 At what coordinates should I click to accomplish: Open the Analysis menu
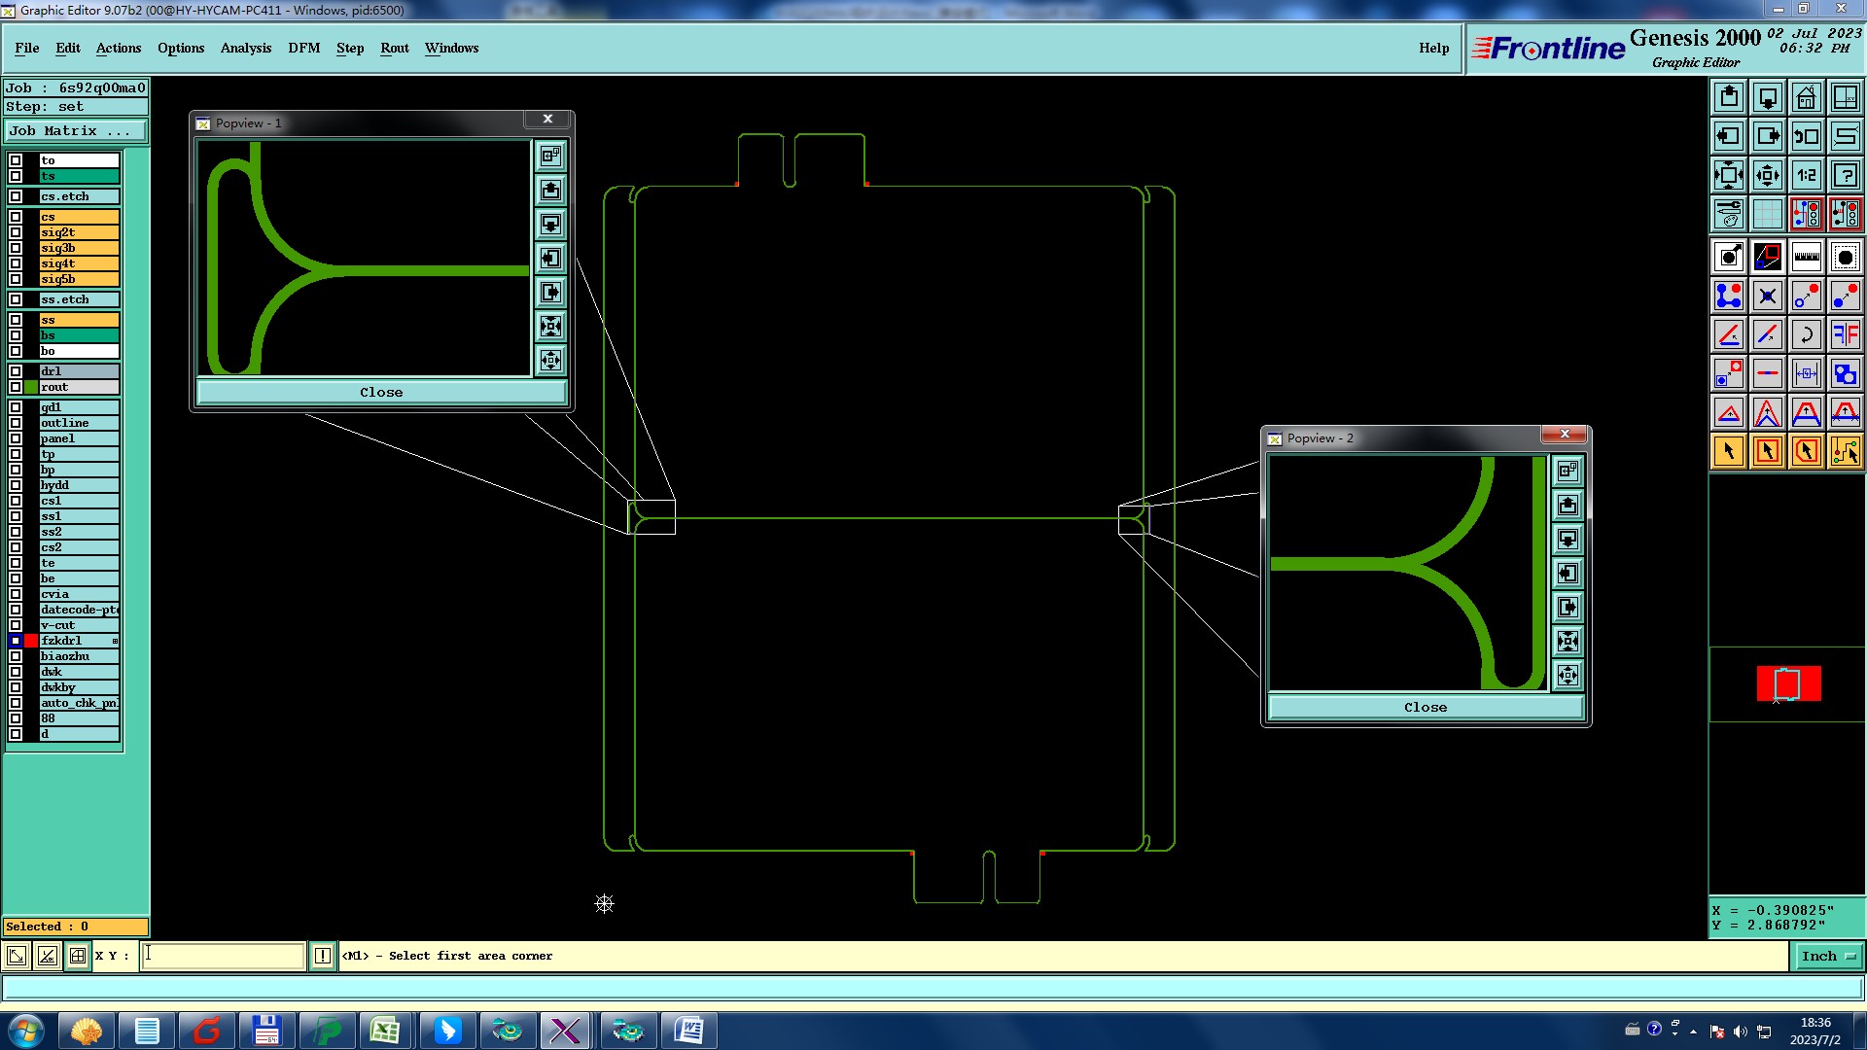pos(245,48)
